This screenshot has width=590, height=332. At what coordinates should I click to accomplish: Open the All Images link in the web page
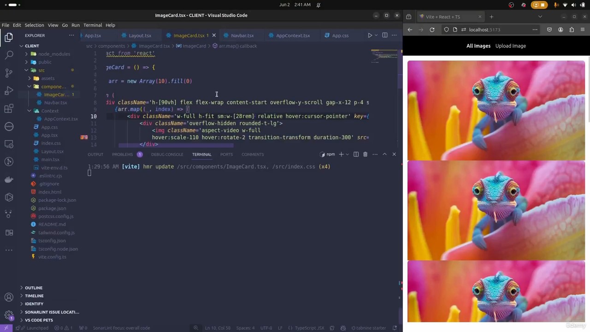coord(478,46)
